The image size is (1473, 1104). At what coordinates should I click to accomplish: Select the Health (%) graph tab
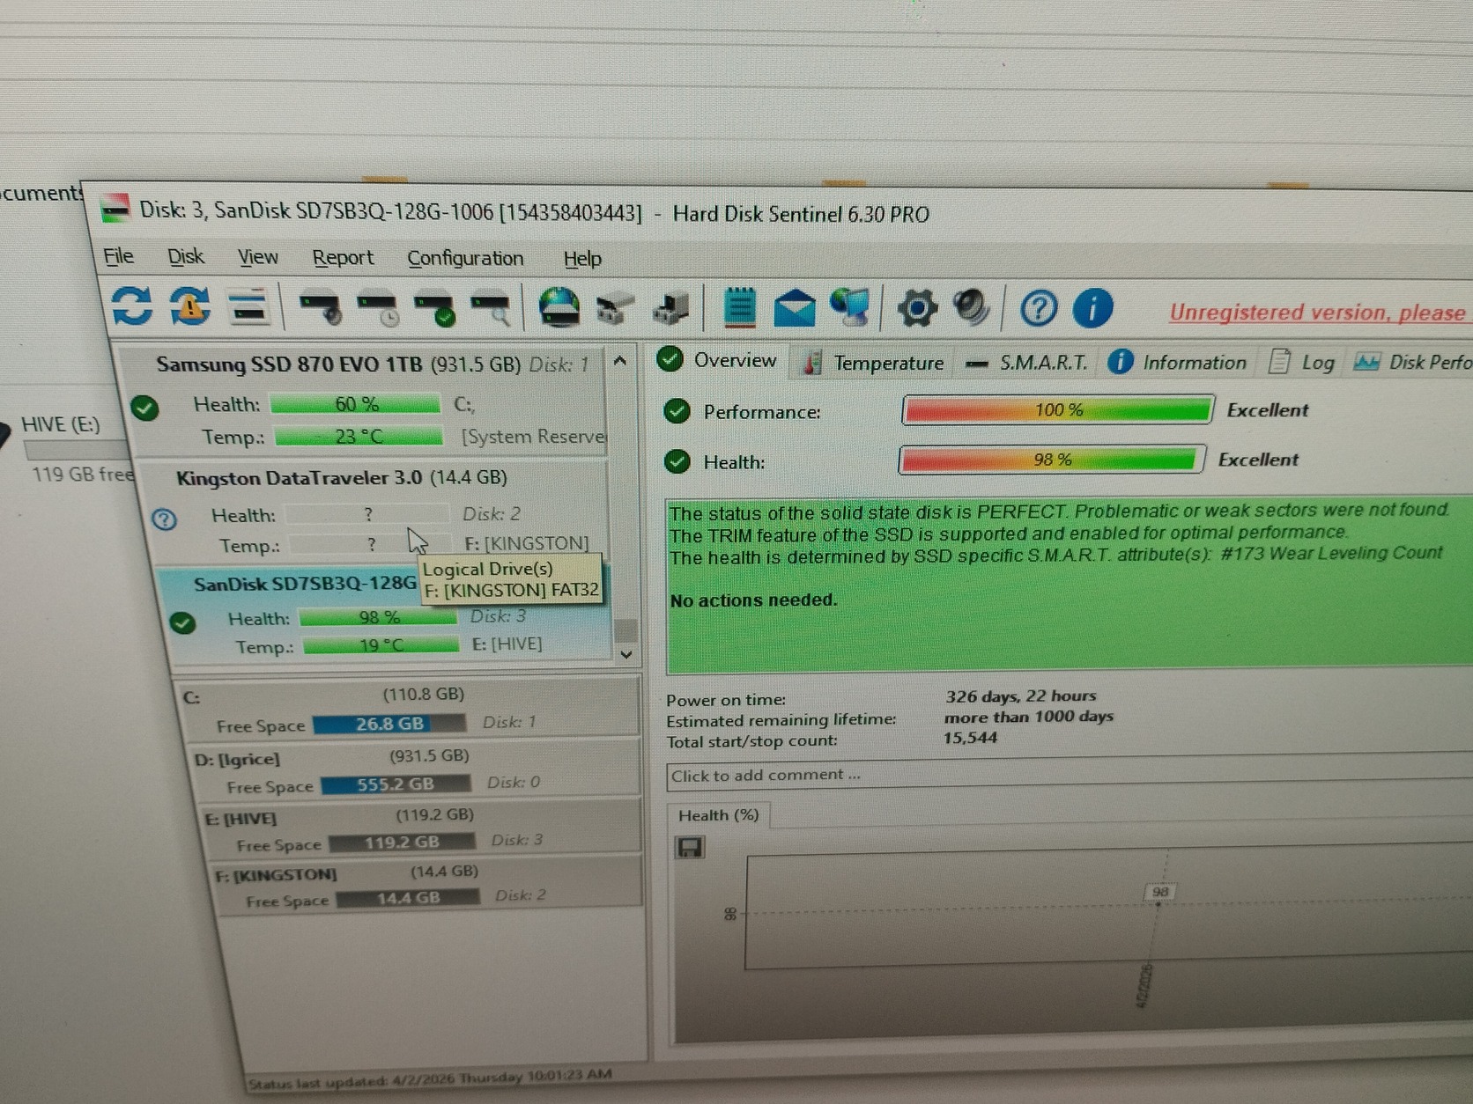[x=718, y=815]
